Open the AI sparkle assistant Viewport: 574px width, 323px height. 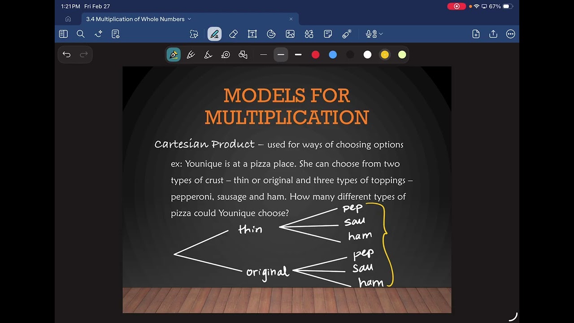pos(98,34)
